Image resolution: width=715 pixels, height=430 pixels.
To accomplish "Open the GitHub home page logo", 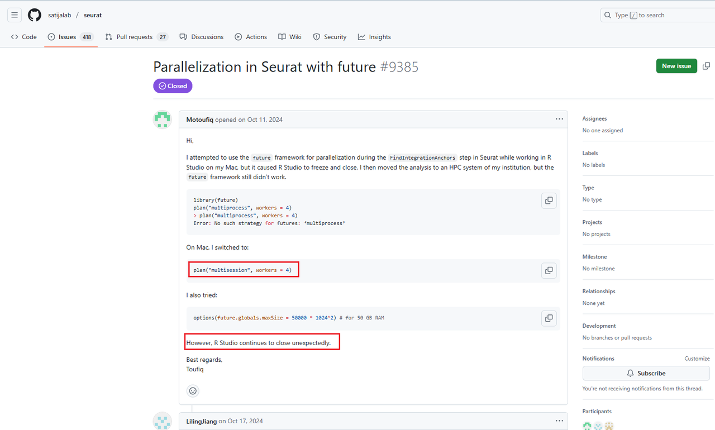I will [x=34, y=15].
